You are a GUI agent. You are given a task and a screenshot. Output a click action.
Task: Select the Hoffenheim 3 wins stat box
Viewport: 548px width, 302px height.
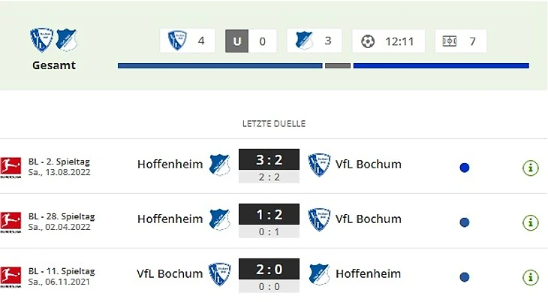point(314,41)
